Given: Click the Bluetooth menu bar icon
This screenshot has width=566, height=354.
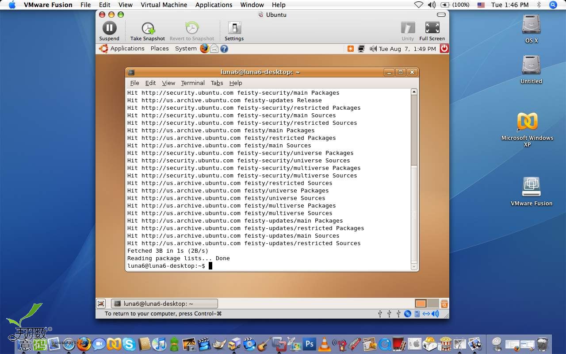Looking at the screenshot, I should tap(539, 5).
